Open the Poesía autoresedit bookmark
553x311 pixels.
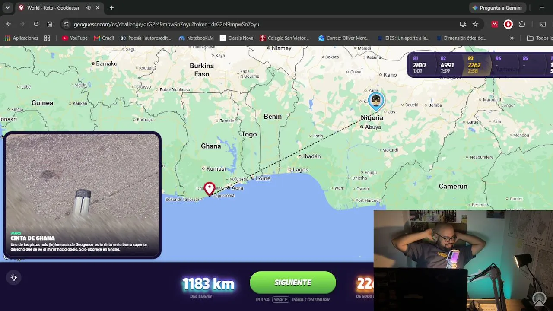click(146, 38)
